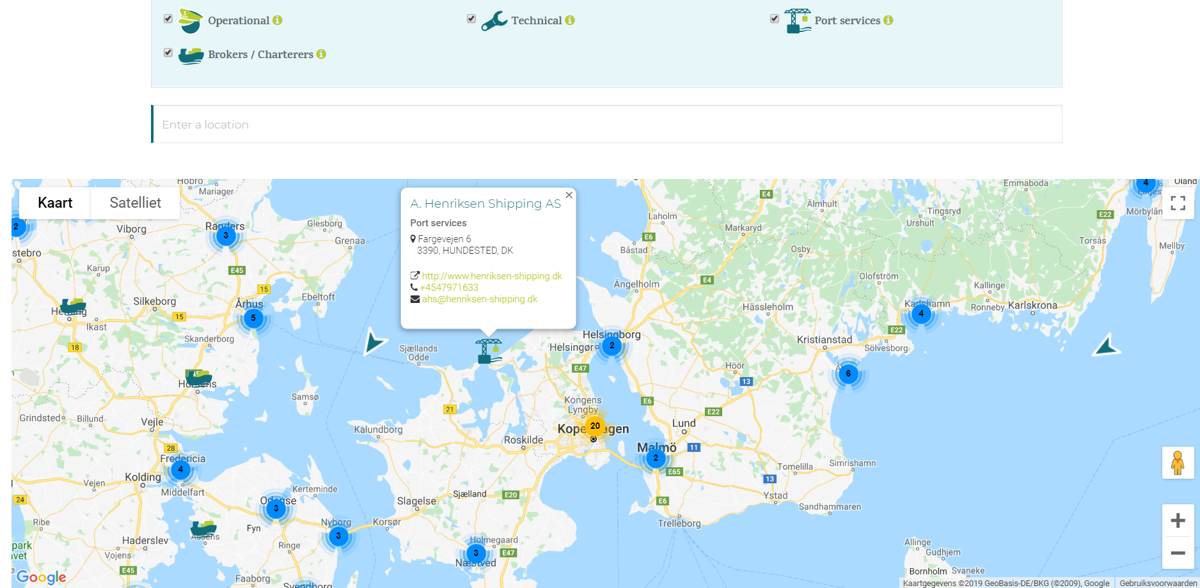Email ahs@henriksen-shipping.dk link
Image resolution: width=1200 pixels, height=588 pixels.
click(x=480, y=299)
